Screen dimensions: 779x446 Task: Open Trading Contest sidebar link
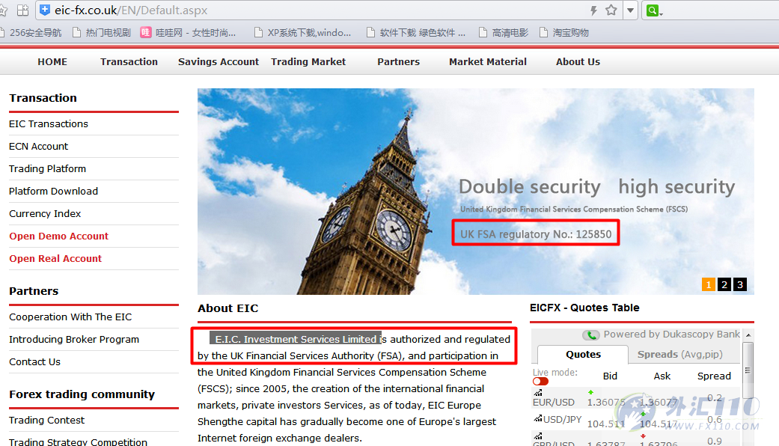pyautogui.click(x=46, y=420)
